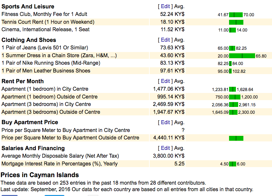Click the question mark for City Centre buy price

pyautogui.click(x=183, y=130)
